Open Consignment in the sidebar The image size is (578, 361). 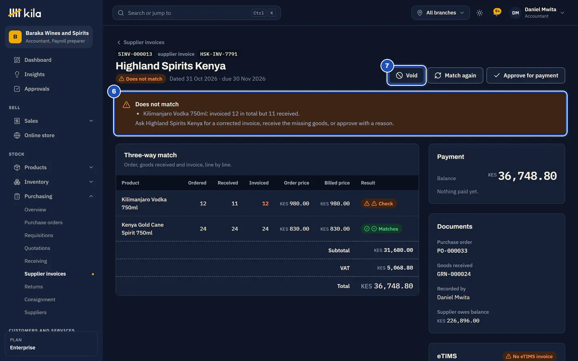(40, 300)
